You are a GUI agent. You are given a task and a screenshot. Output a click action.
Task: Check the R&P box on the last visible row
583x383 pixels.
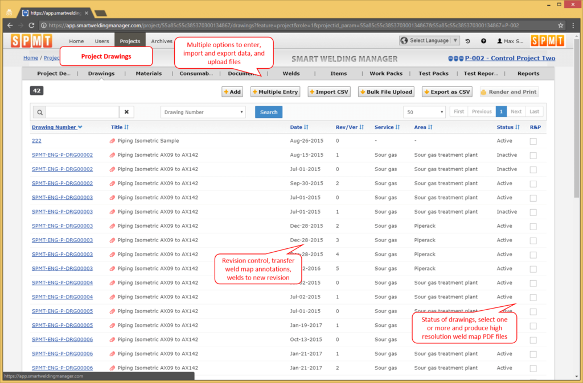(x=533, y=368)
